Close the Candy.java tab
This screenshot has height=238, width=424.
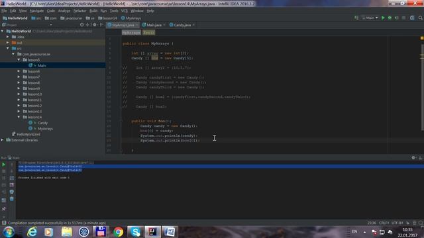(193, 25)
